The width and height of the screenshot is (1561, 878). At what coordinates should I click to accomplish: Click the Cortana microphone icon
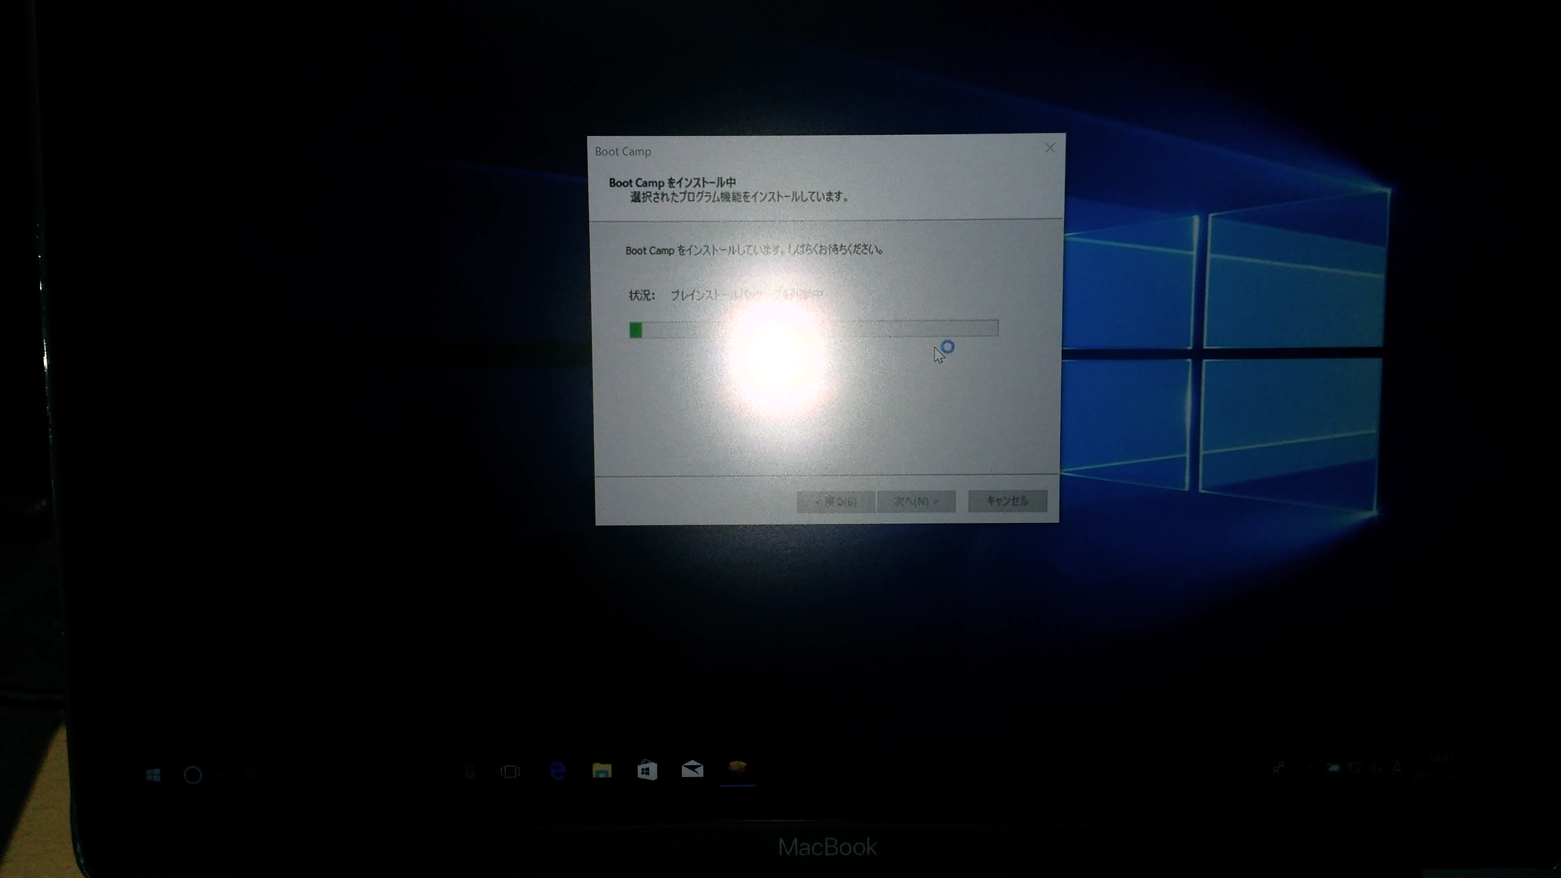469,771
